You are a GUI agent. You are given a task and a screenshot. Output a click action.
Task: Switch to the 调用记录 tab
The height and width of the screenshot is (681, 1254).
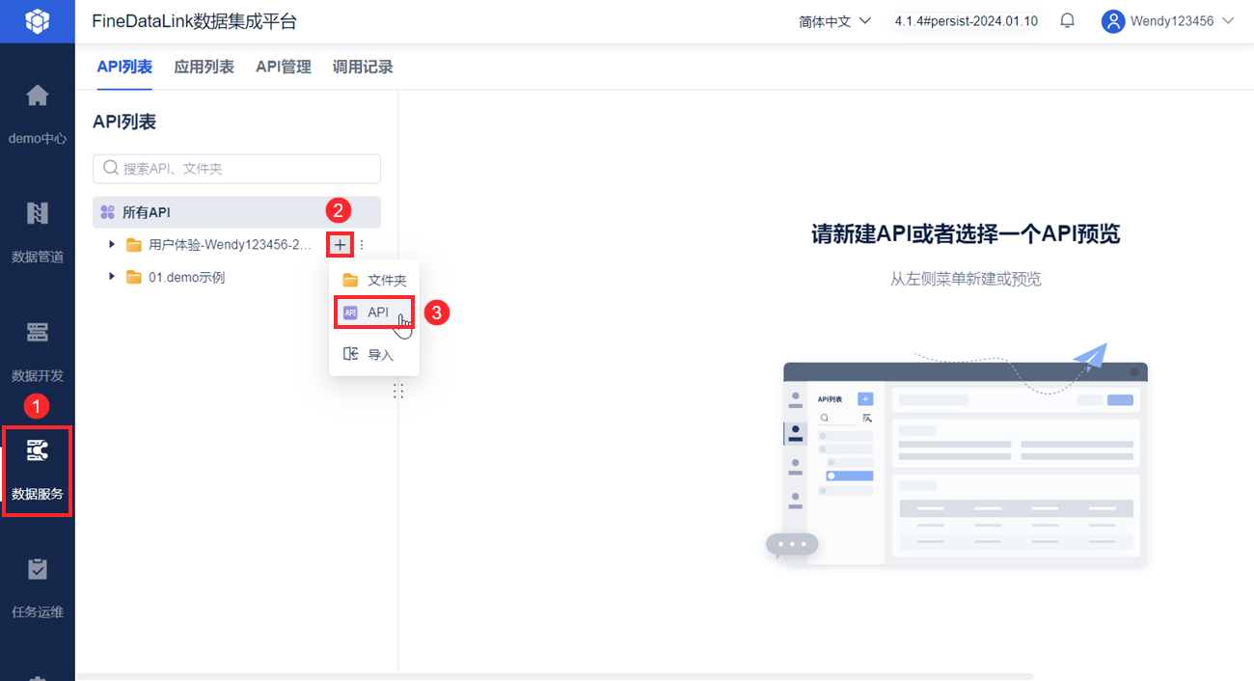(x=363, y=67)
